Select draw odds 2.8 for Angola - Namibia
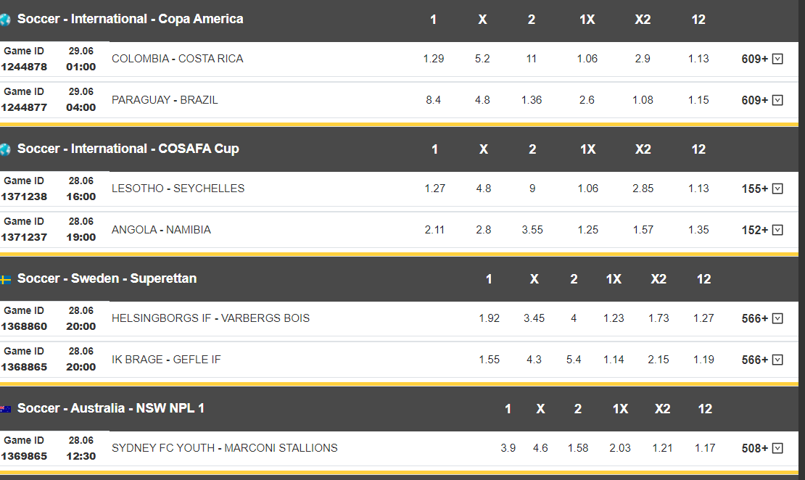This screenshot has width=805, height=480. [x=483, y=230]
